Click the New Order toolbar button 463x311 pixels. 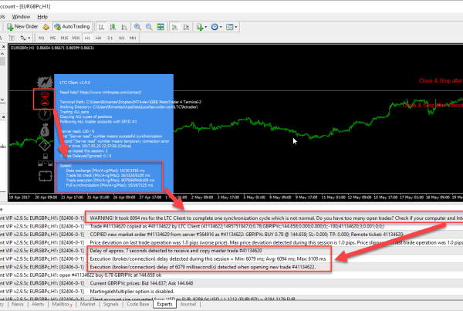coord(22,26)
